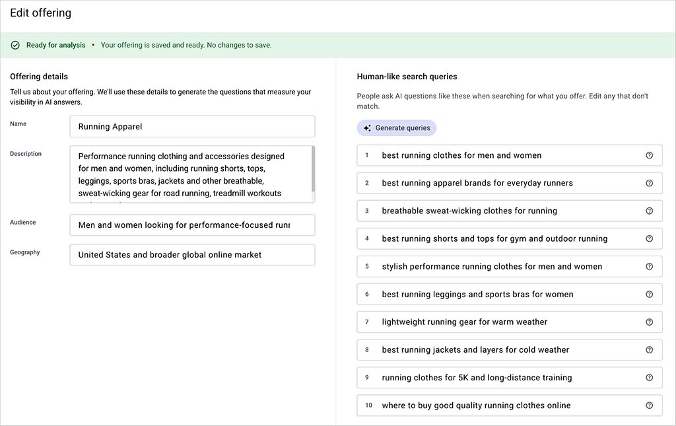Edit the Name field Running Apparel
The height and width of the screenshot is (426, 676).
[192, 126]
